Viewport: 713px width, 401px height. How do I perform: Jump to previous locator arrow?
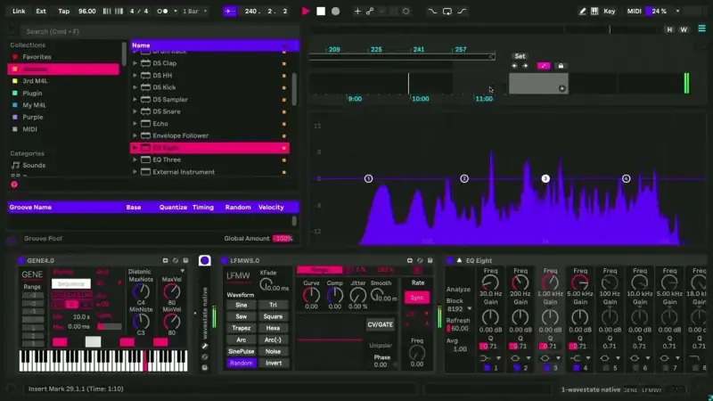pyautogui.click(x=514, y=66)
